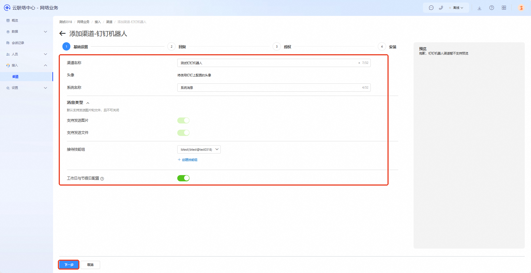This screenshot has width=531, height=273.
Task: Open the 离线 status dropdown
Action: (x=456, y=8)
